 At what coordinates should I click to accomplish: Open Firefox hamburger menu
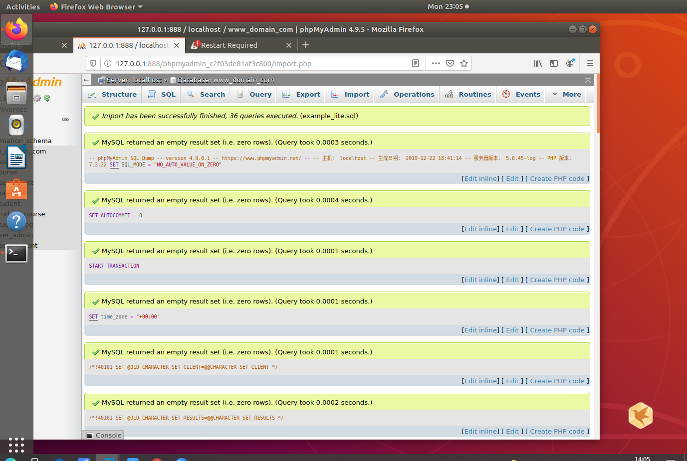[590, 63]
